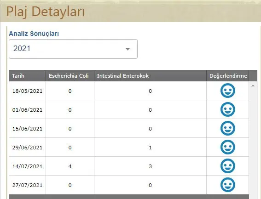Click the Plaj Detayları page title
Image resolution: width=261 pixels, height=199 pixels.
click(46, 11)
